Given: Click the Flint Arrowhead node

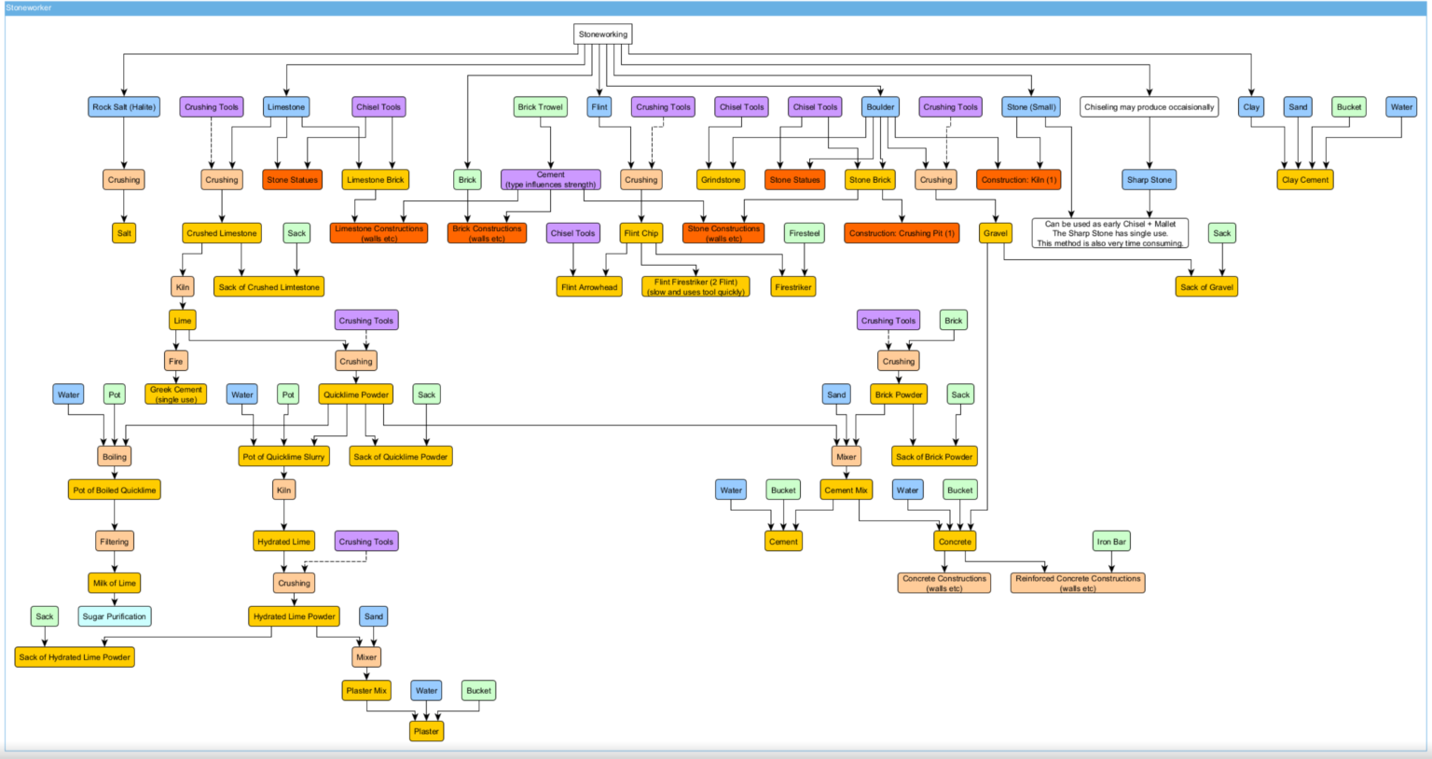Looking at the screenshot, I should (x=589, y=287).
